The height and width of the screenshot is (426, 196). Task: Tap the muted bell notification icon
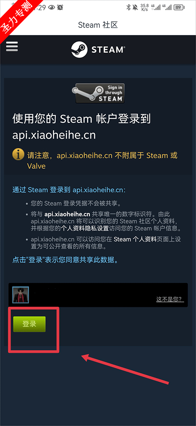[x=135, y=7]
